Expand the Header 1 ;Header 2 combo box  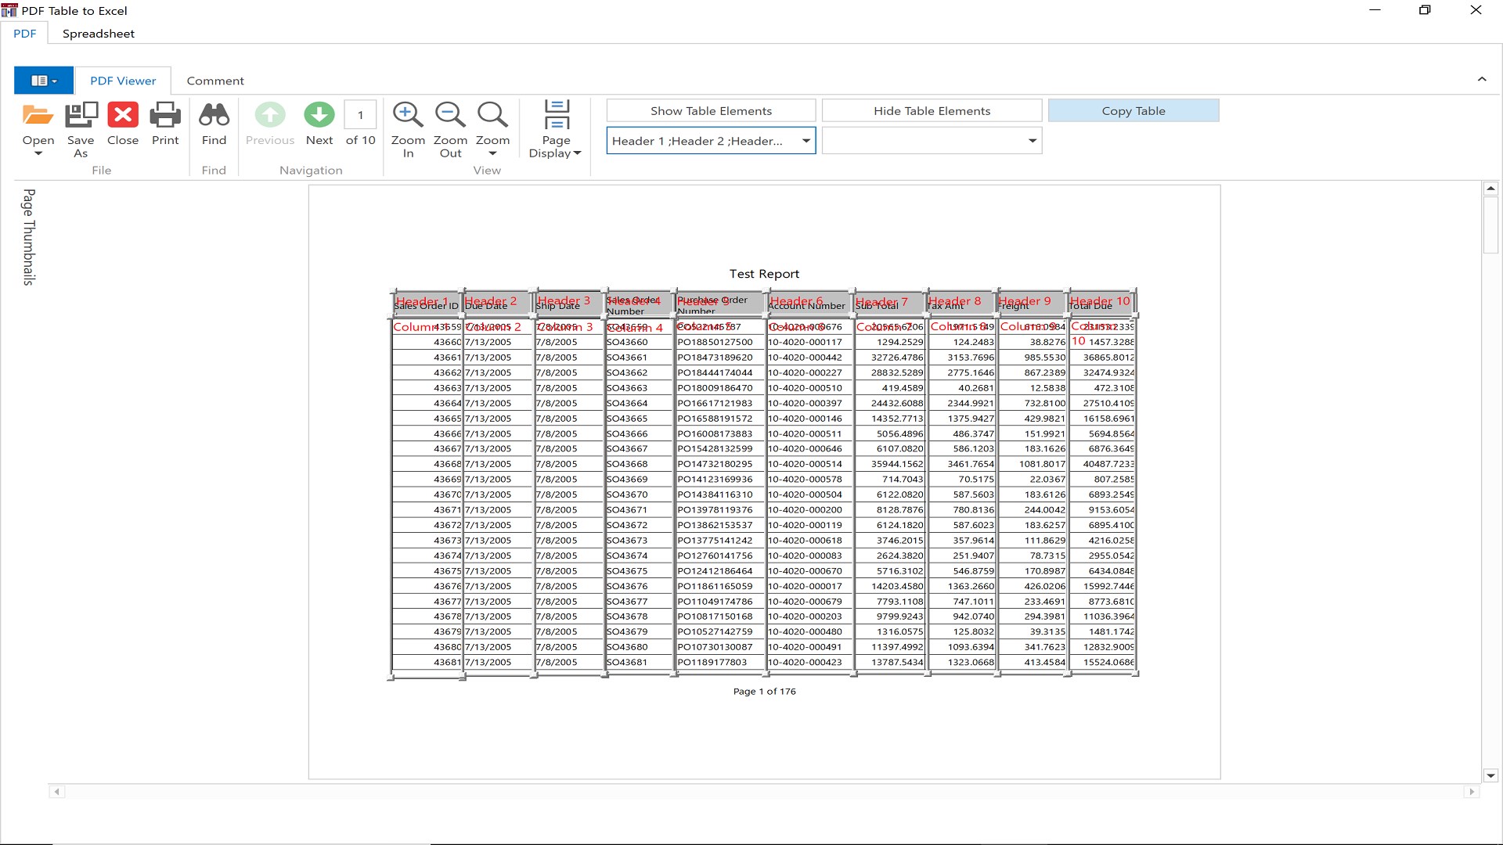coord(806,141)
